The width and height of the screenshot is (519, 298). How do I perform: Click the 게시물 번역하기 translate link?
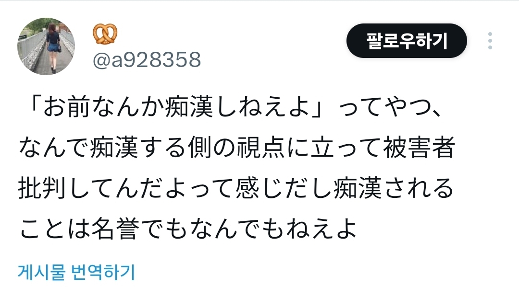76,273
